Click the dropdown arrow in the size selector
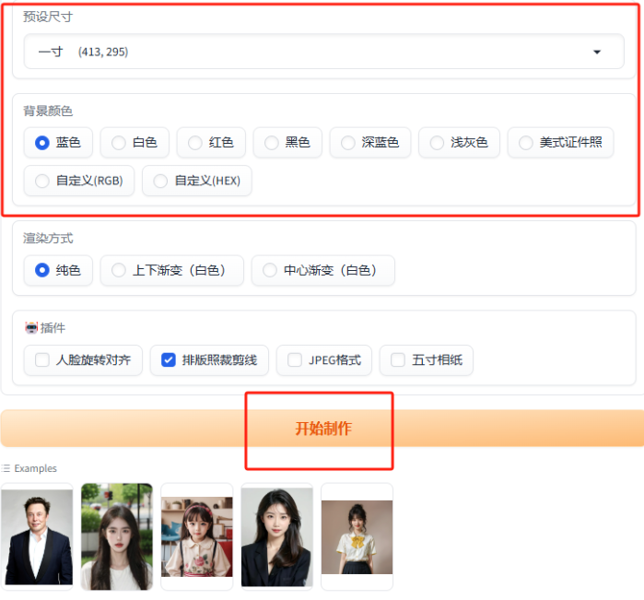644x600 pixels. (x=597, y=52)
